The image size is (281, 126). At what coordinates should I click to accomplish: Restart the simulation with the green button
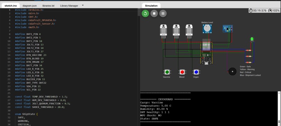145,14
